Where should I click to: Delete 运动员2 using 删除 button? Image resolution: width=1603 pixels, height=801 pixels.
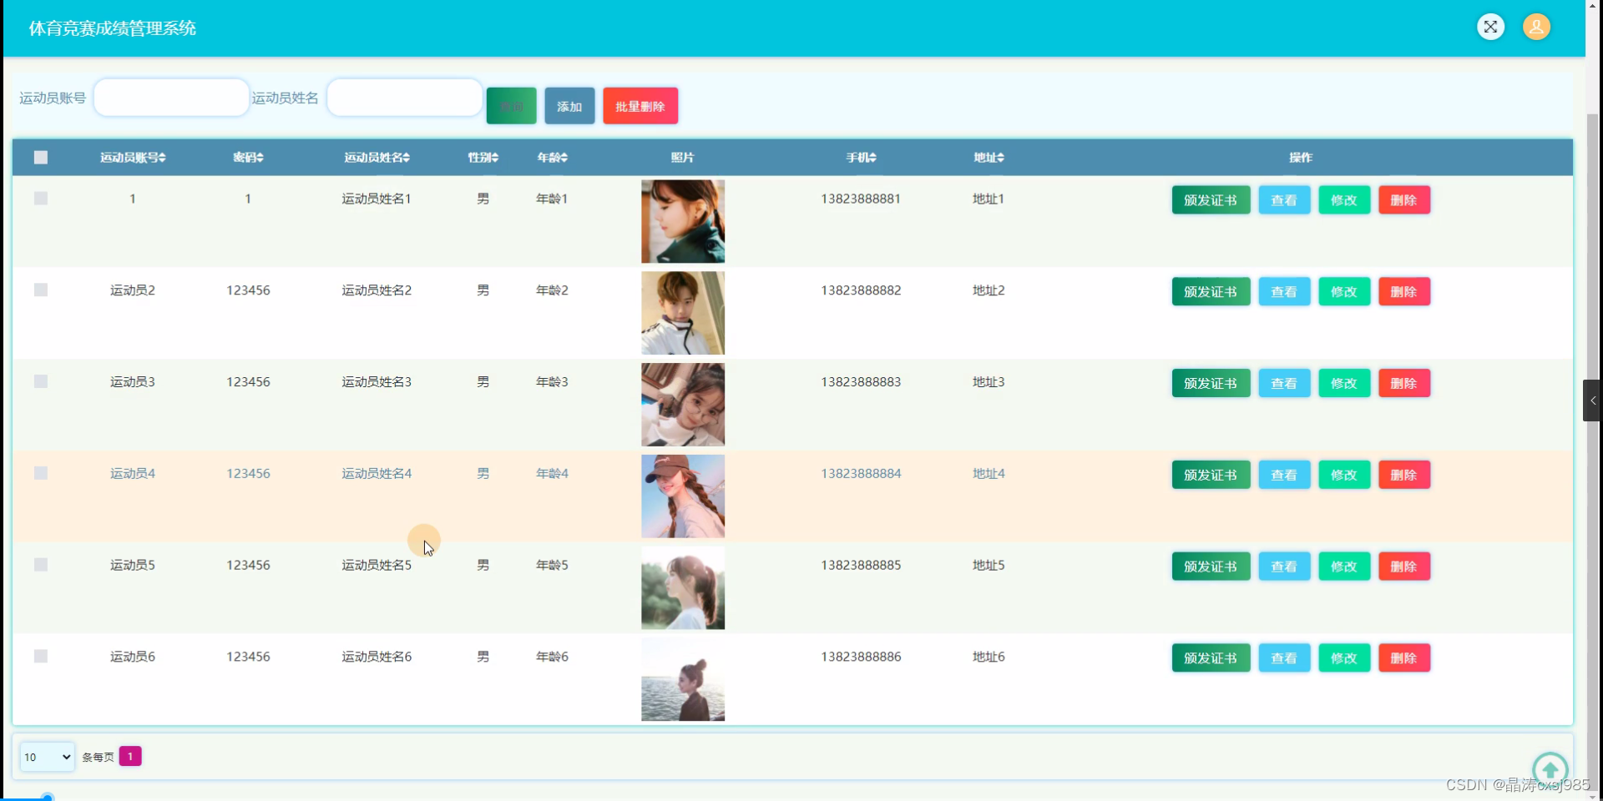pyautogui.click(x=1404, y=292)
